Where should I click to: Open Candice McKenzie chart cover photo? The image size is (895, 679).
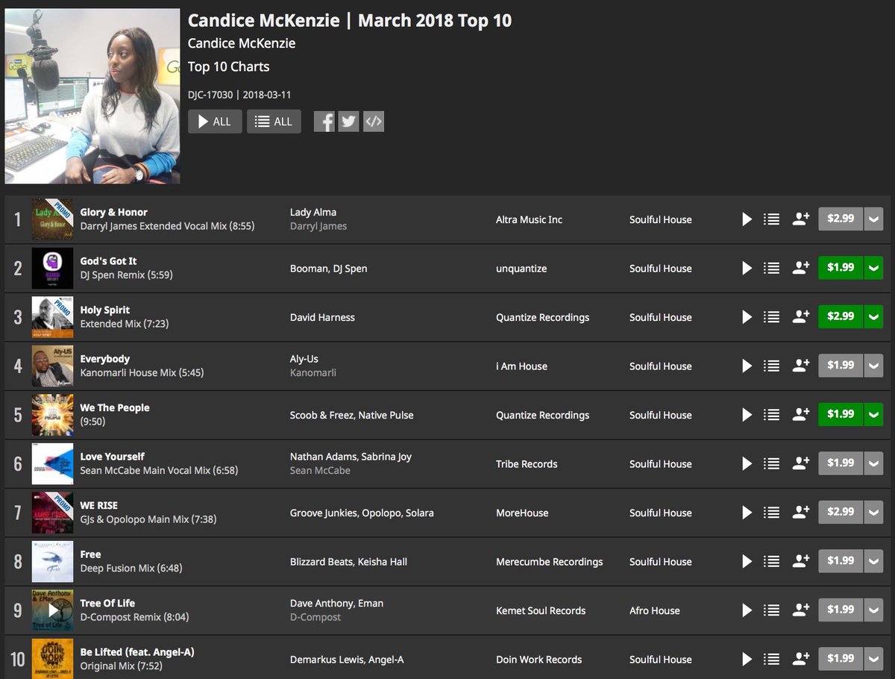pyautogui.click(x=92, y=96)
